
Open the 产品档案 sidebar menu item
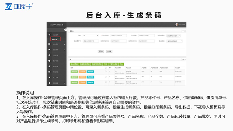(x=56, y=55)
